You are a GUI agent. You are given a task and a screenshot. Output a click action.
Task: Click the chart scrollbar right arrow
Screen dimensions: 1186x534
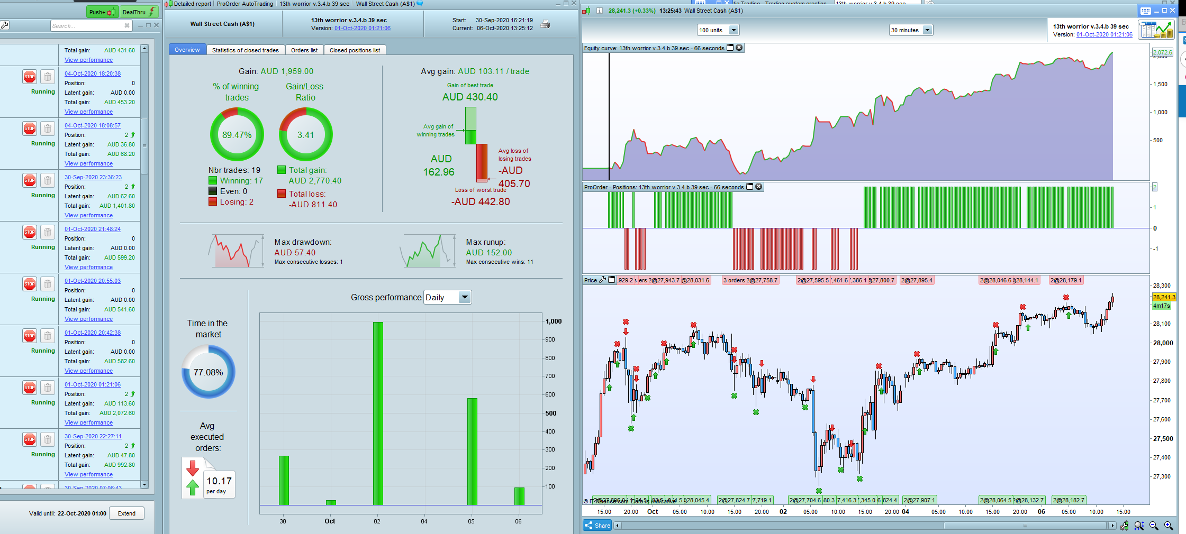click(1112, 526)
